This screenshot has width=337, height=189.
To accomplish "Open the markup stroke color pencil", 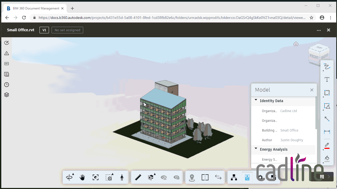I will [x=327, y=146].
